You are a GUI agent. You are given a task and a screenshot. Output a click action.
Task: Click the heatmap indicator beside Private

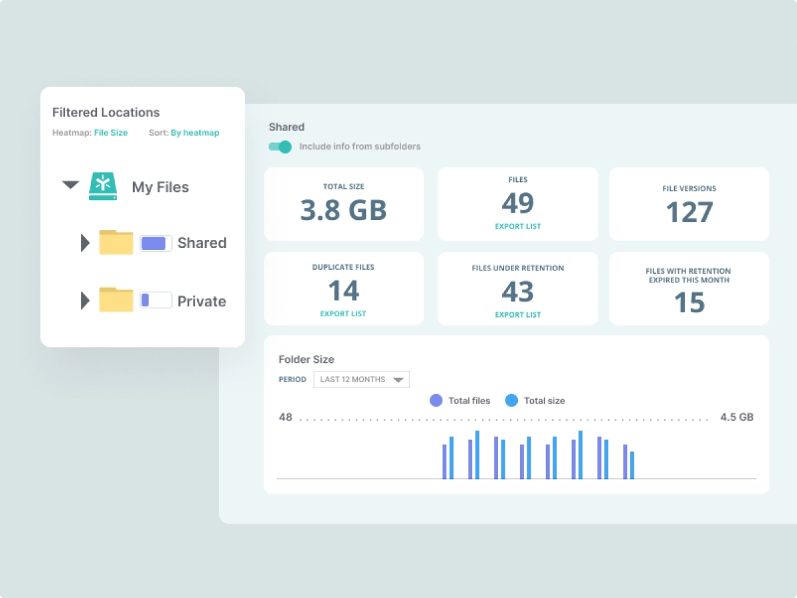pyautogui.click(x=155, y=300)
